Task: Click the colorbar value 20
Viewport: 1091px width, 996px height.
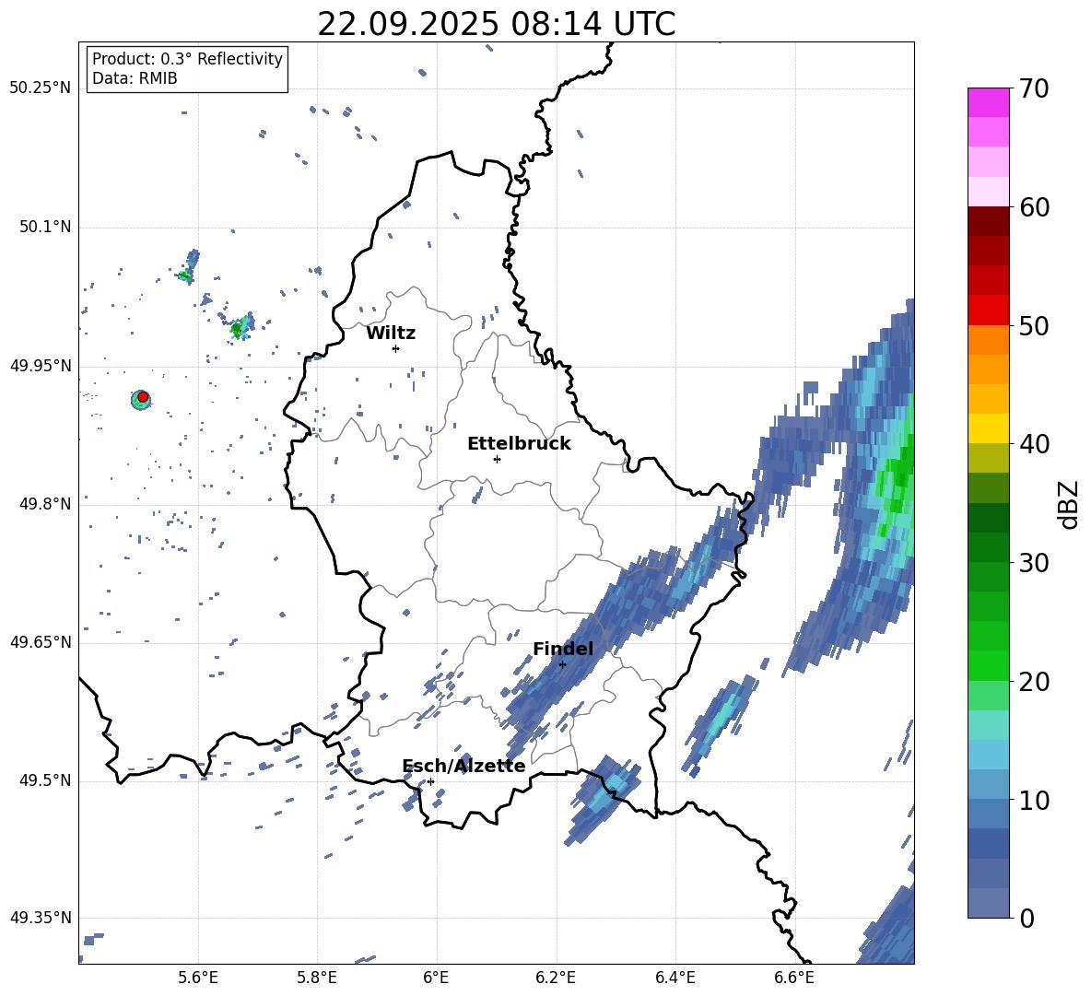Action: click(x=1033, y=681)
